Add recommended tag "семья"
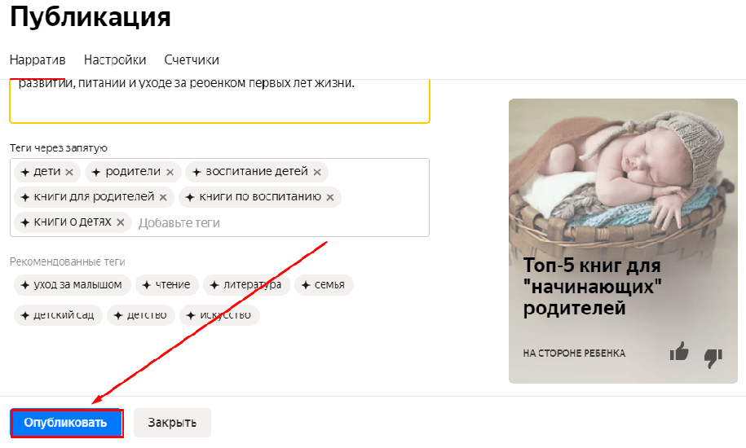The image size is (746, 448). click(324, 285)
